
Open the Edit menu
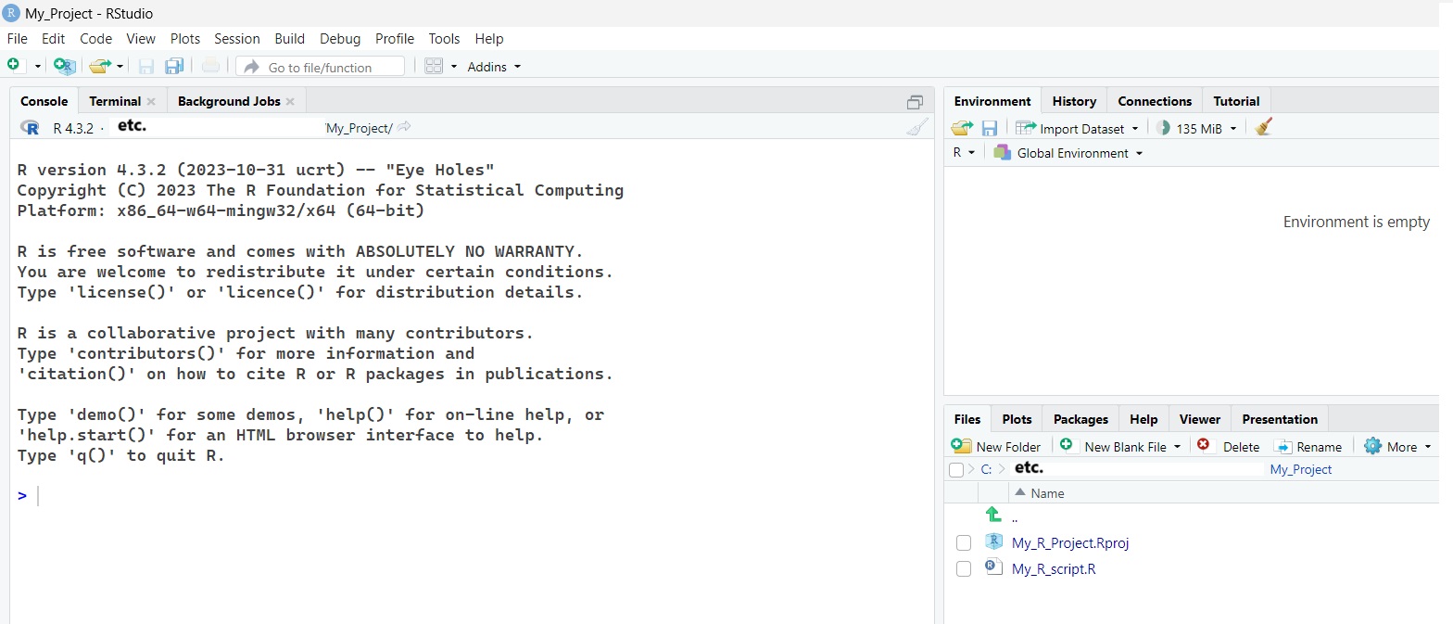pos(54,38)
